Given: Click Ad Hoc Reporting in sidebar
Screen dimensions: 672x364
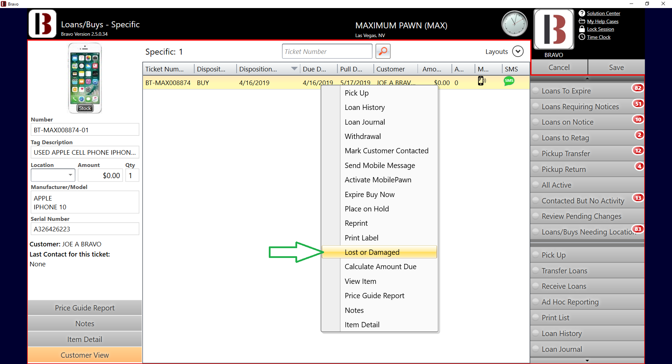Looking at the screenshot, I should click(587, 302).
